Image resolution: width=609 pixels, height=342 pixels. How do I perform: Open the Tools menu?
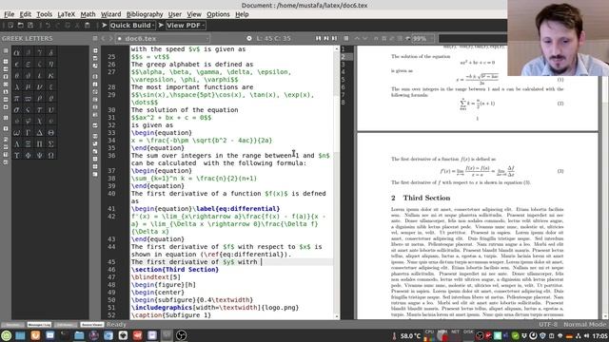coord(45,14)
